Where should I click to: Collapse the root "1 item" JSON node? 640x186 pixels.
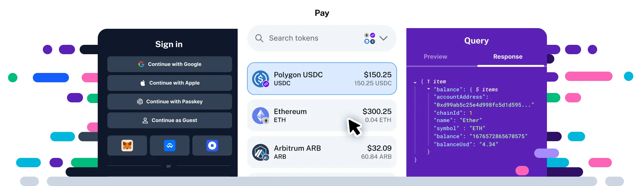[415, 82]
